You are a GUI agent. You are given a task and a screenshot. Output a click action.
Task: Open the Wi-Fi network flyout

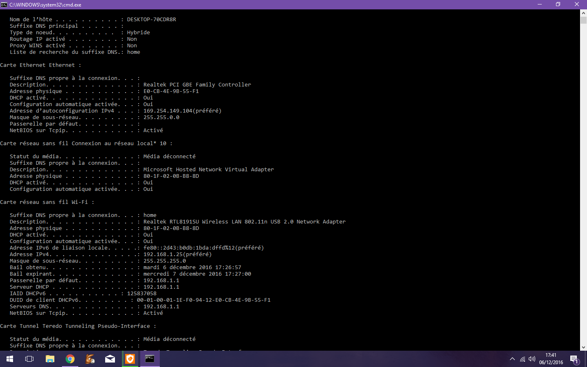coord(523,359)
